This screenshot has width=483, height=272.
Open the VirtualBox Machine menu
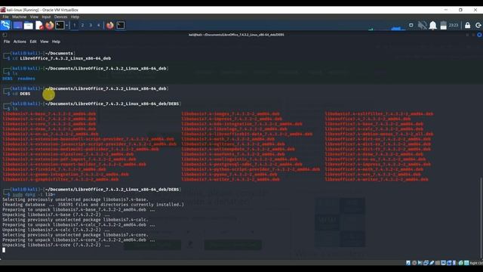[x=19, y=17]
